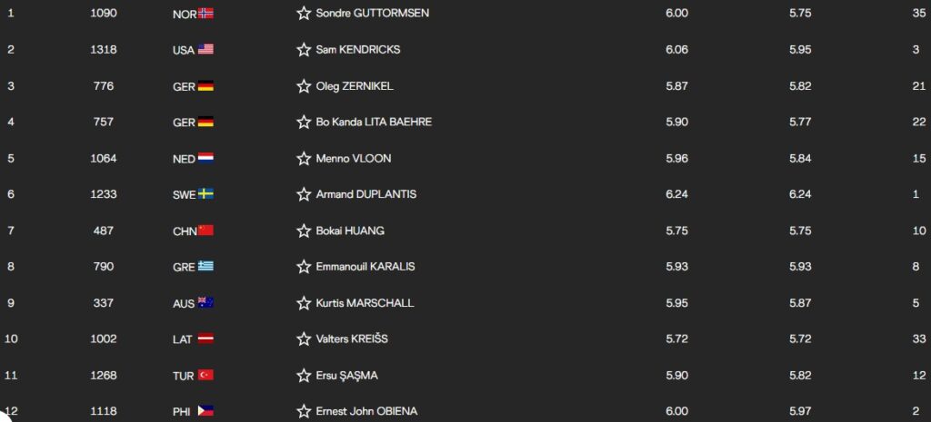
Task: Open Armand DUPLANTIS athlete profile
Action: coord(365,194)
